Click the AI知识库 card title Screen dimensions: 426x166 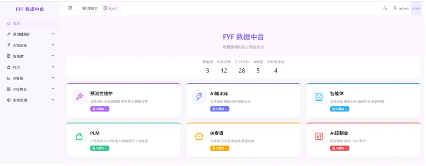pos(219,94)
